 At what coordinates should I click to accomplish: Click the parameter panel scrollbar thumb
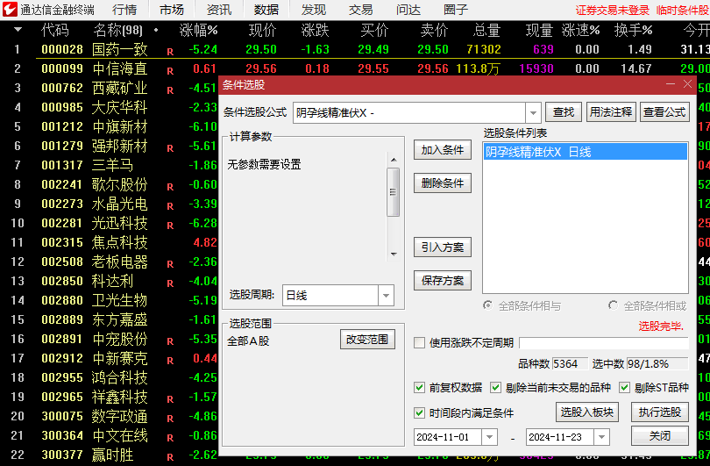tap(393, 191)
